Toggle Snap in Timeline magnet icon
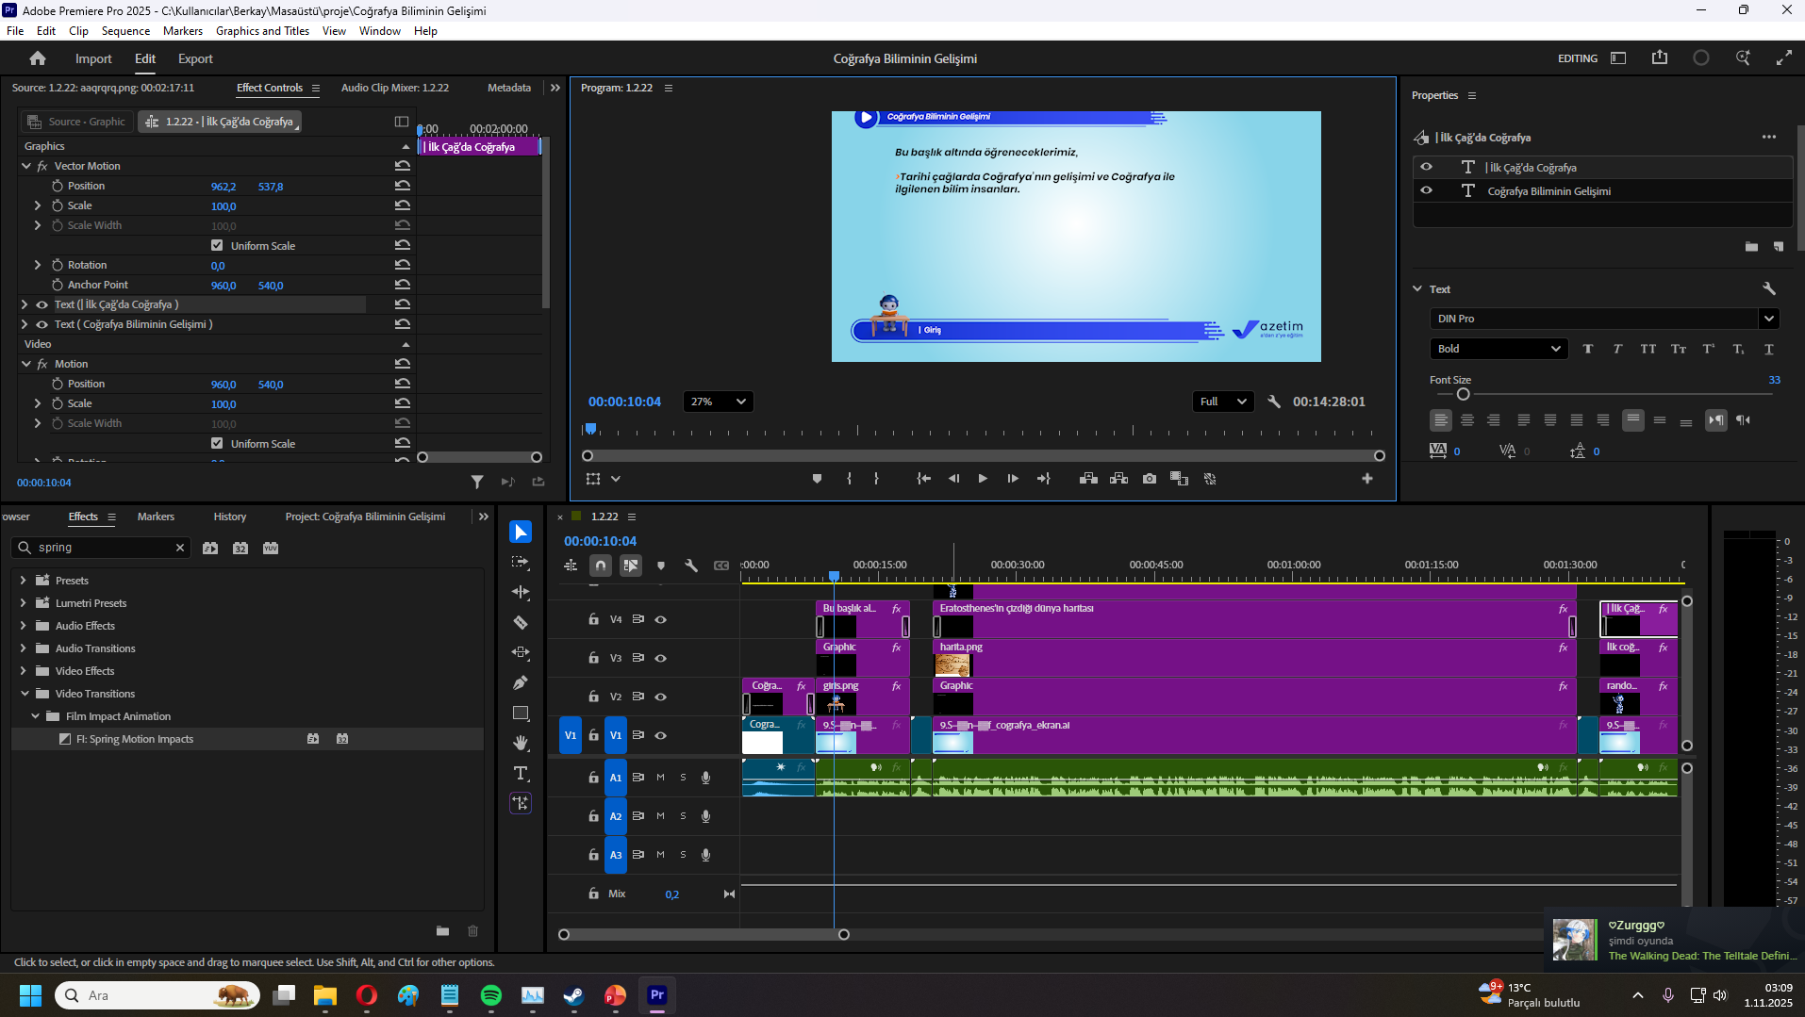Screen dimensions: 1805x1017 (601, 566)
